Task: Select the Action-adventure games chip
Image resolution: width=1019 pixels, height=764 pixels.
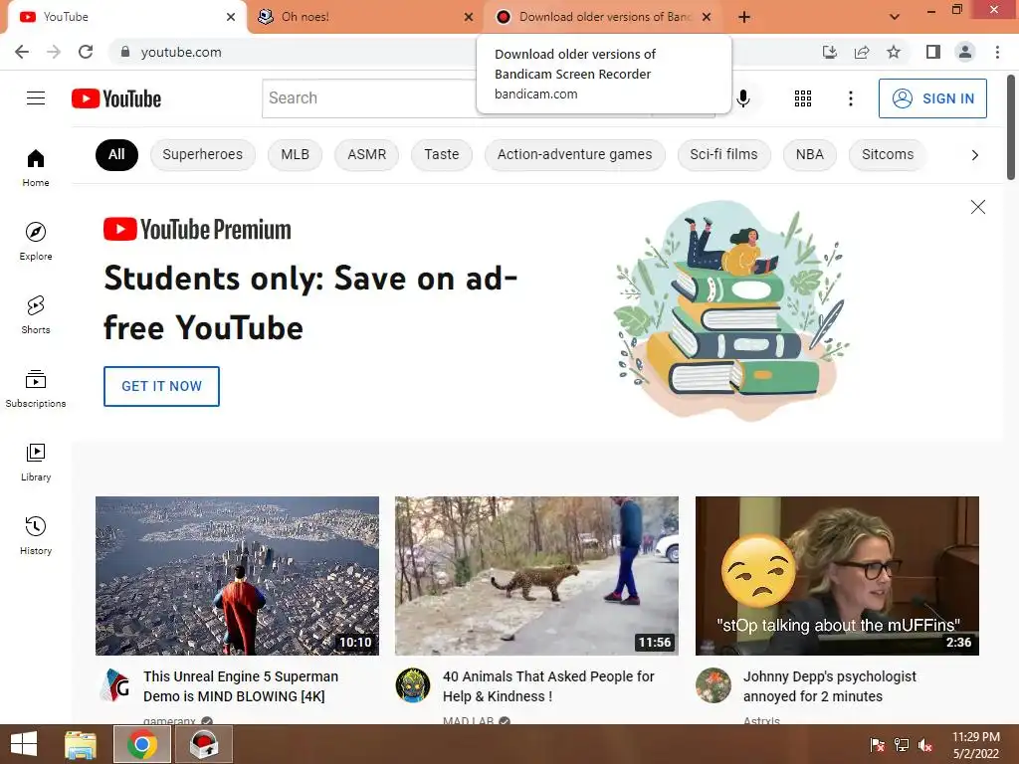Action: (x=575, y=154)
